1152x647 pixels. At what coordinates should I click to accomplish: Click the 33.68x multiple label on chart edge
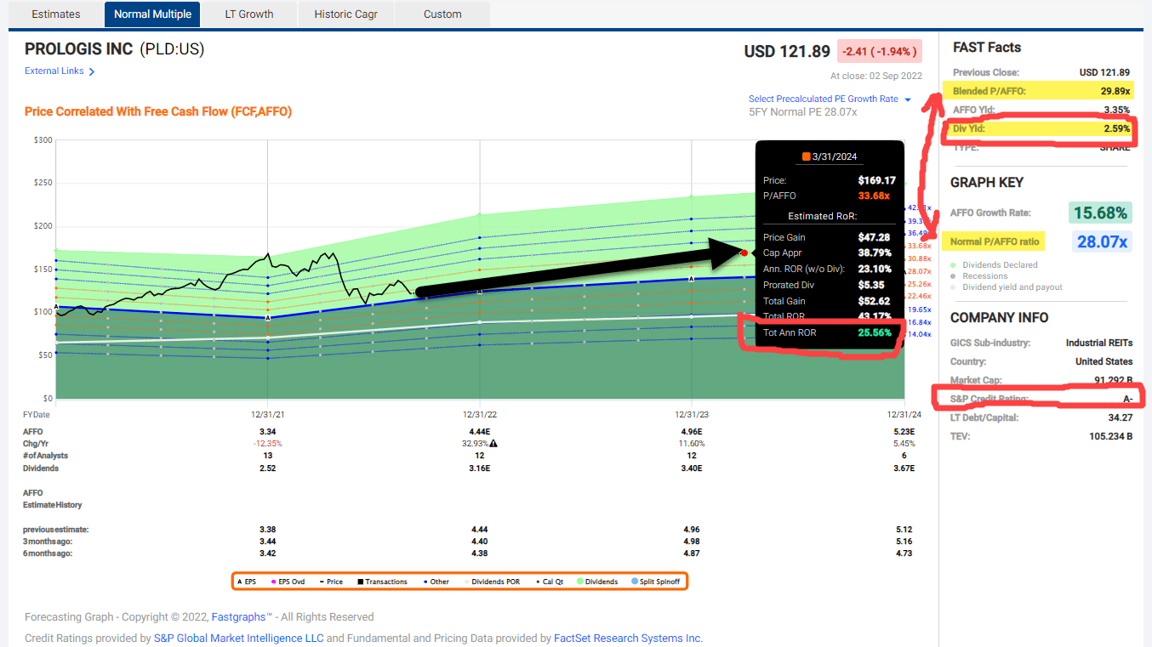[x=920, y=246]
